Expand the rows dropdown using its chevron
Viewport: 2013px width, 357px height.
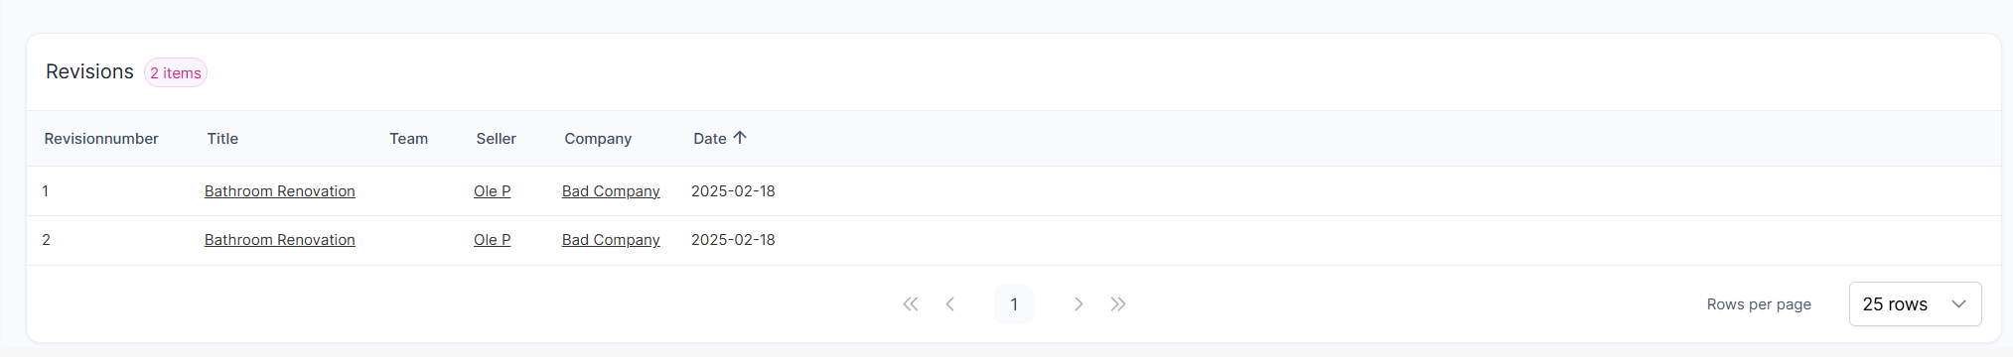pyautogui.click(x=1958, y=304)
